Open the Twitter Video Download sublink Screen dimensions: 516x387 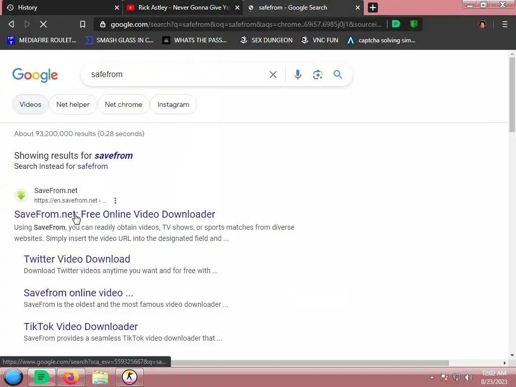[x=77, y=259]
